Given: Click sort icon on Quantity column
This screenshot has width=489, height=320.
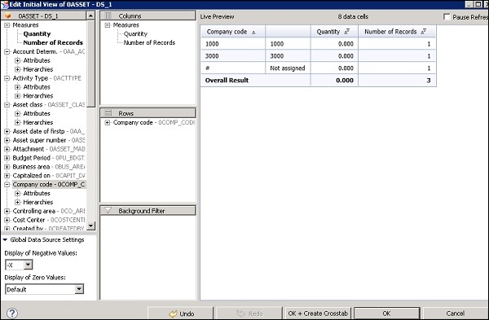Looking at the screenshot, I should click(x=347, y=32).
